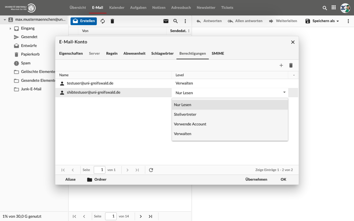The width and height of the screenshot is (354, 221).
Task: Delete mail using toolbar trash icon
Action: pyautogui.click(x=112, y=21)
